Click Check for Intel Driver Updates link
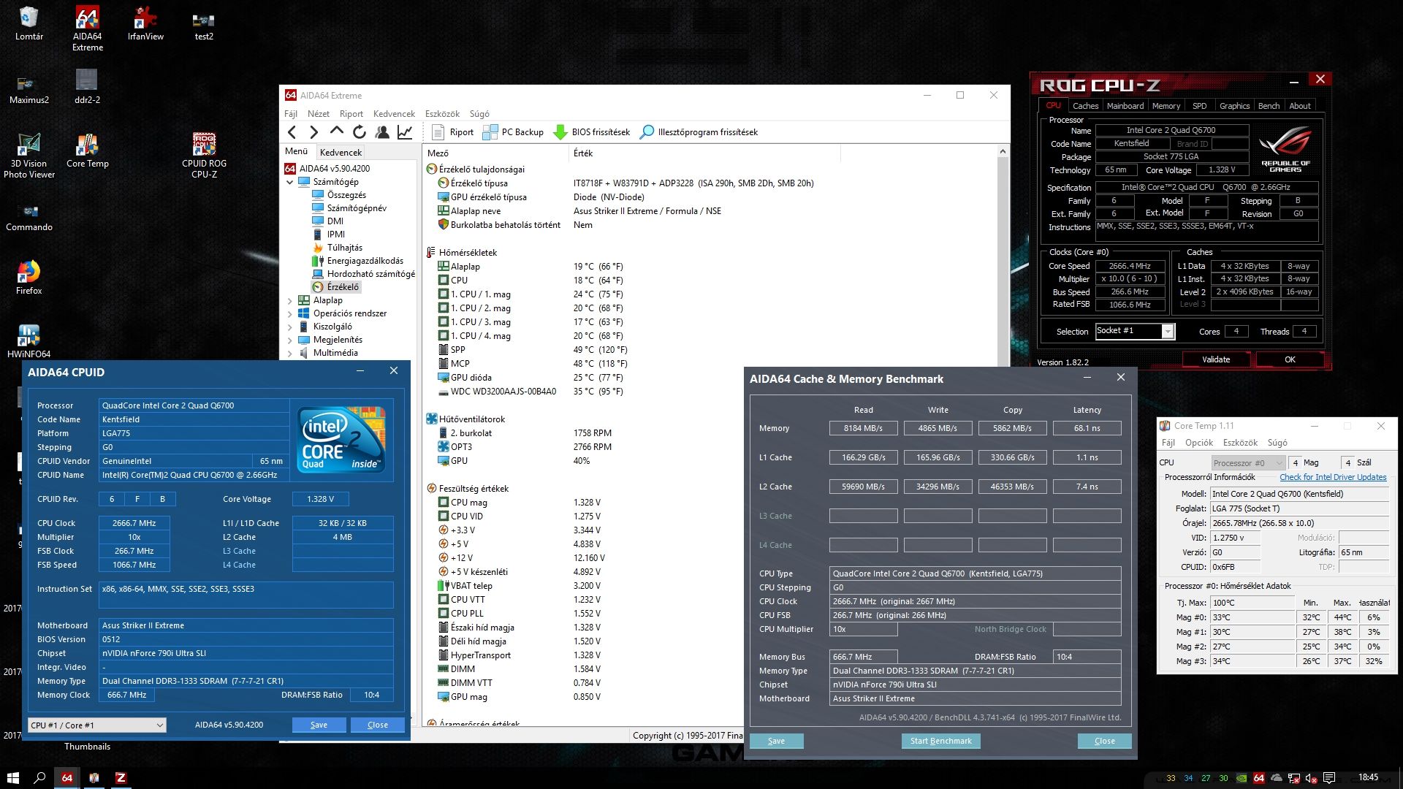 click(x=1333, y=477)
